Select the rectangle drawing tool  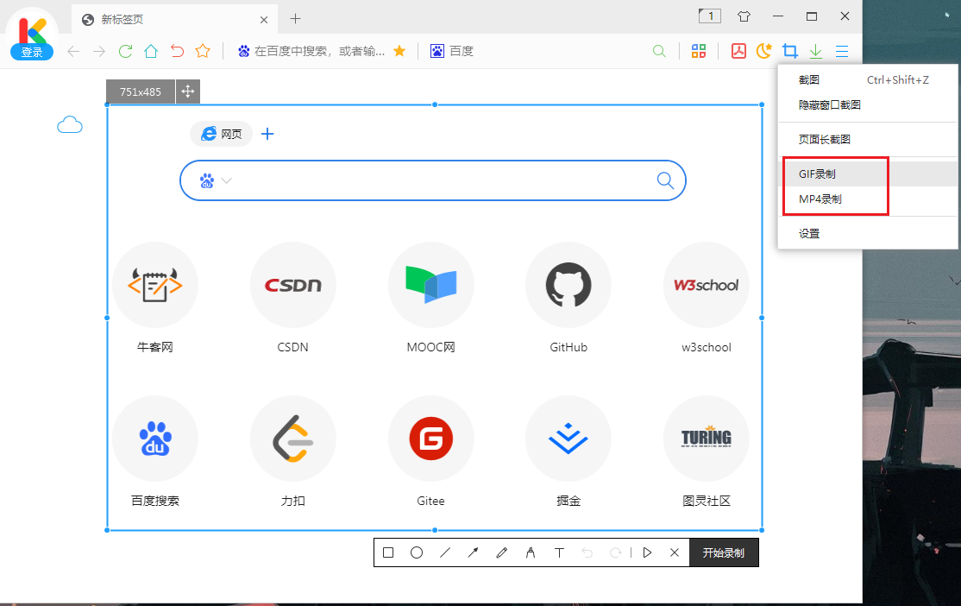click(x=388, y=552)
